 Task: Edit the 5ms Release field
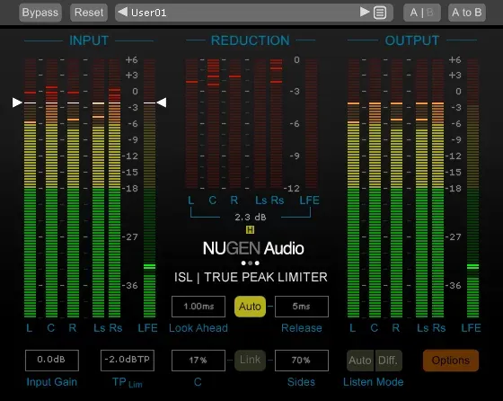pos(302,307)
